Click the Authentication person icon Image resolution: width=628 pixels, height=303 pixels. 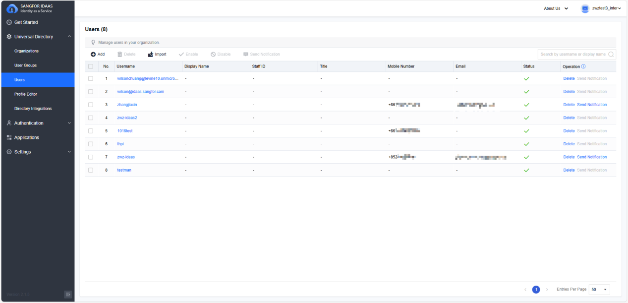(x=9, y=123)
